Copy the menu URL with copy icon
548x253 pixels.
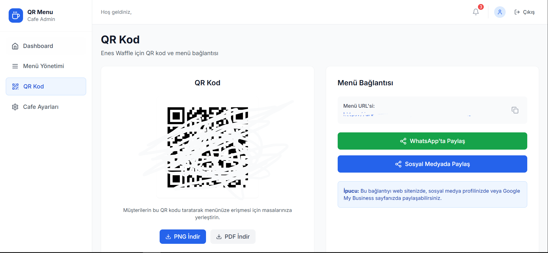coord(515,110)
